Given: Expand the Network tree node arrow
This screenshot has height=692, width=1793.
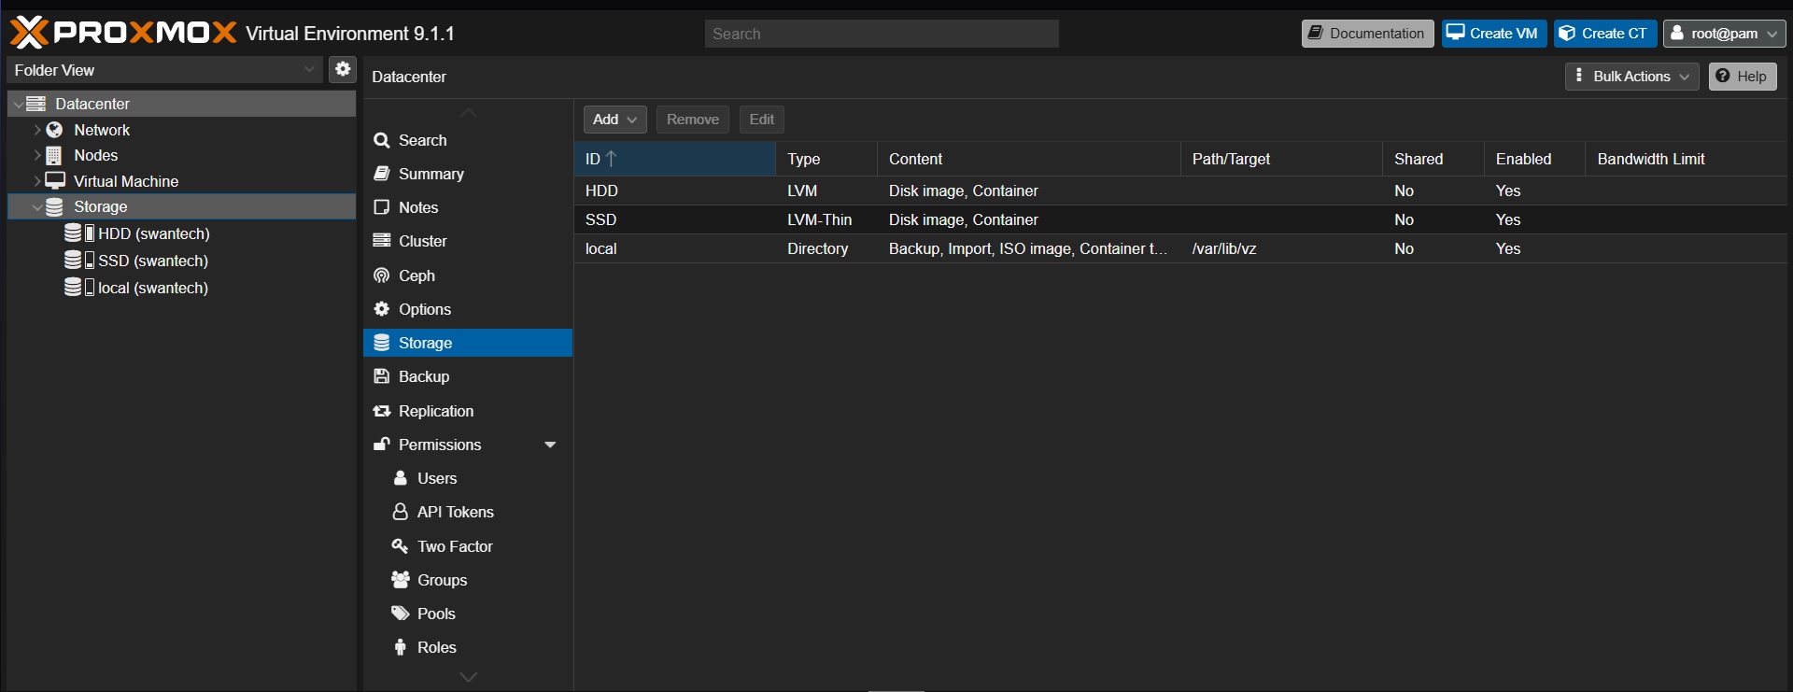Looking at the screenshot, I should 37,130.
